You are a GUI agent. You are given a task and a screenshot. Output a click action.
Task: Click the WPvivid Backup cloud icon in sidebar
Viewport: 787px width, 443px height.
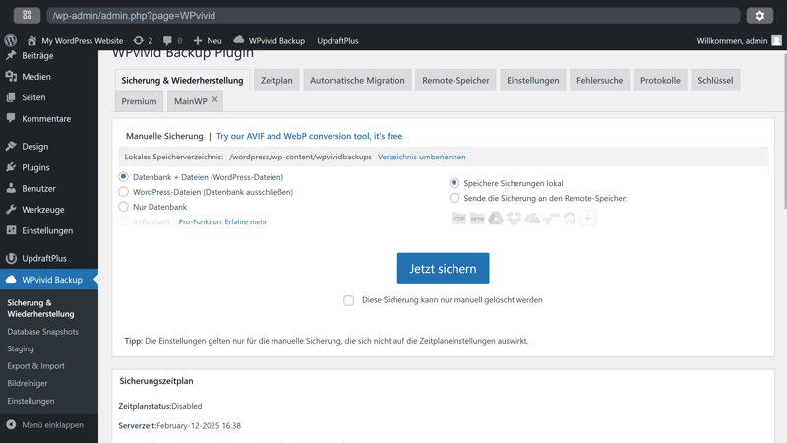11,280
